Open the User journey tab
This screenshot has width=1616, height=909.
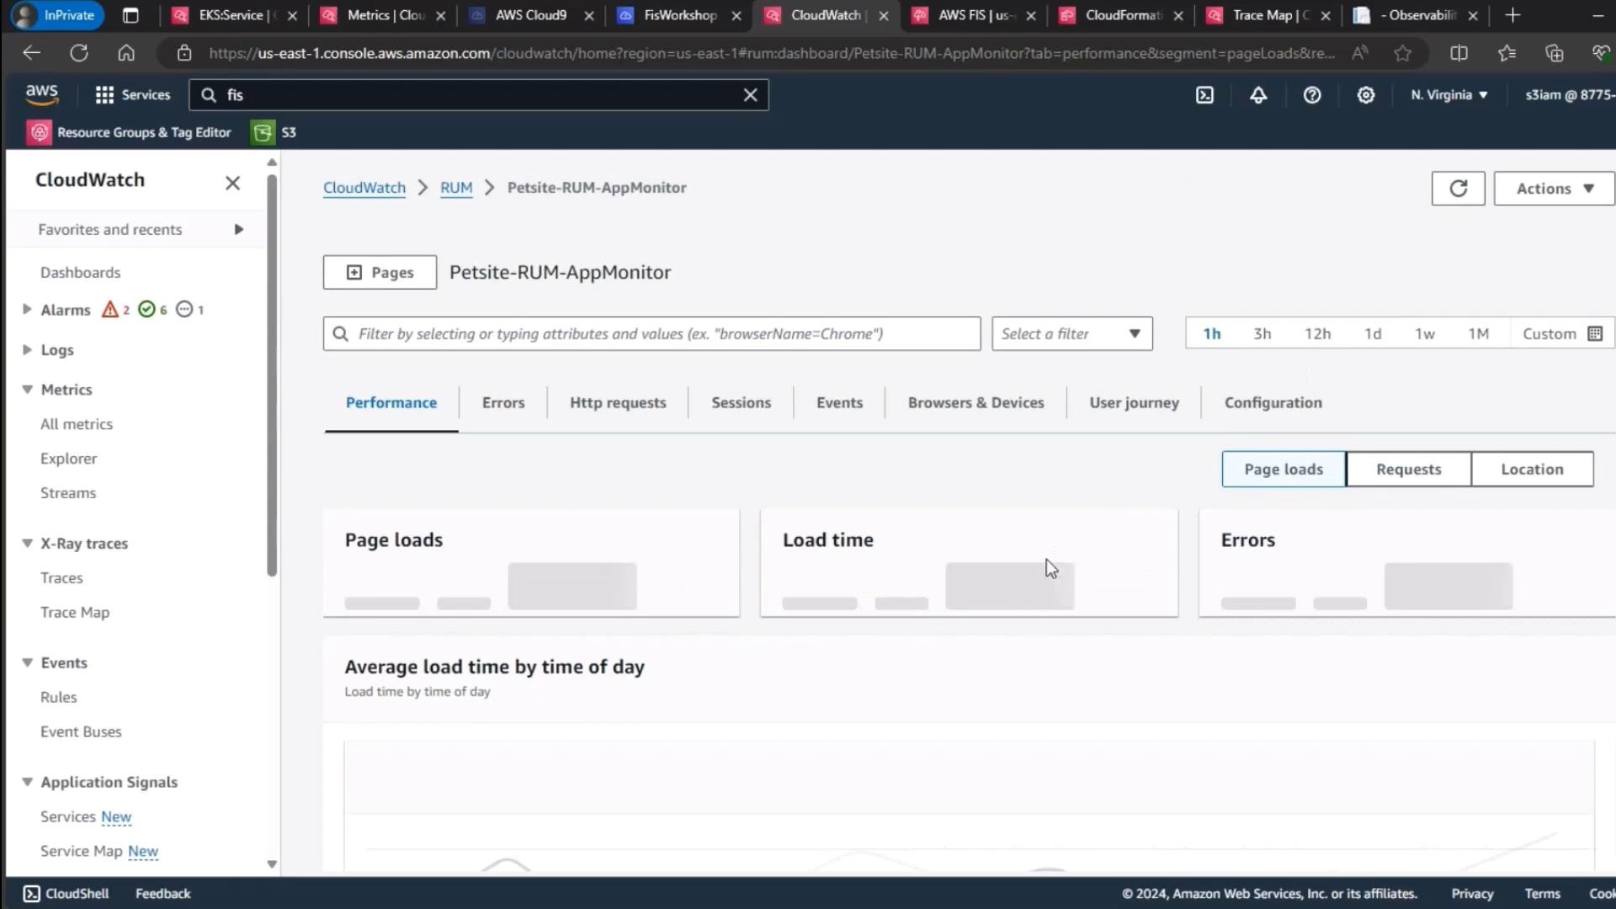pyautogui.click(x=1134, y=402)
